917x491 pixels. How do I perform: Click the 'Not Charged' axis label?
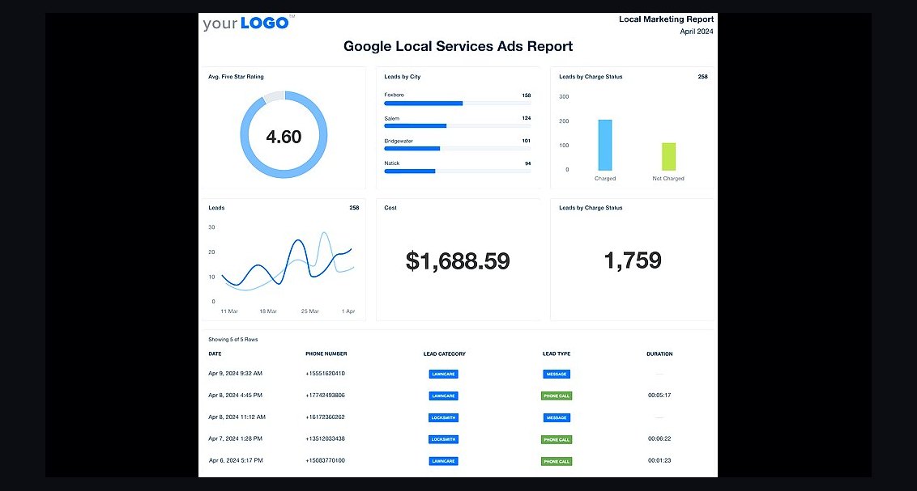click(667, 179)
